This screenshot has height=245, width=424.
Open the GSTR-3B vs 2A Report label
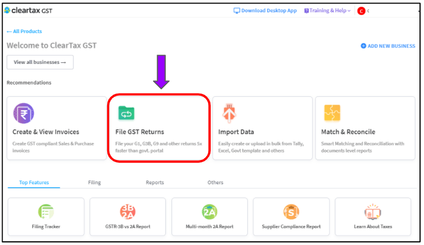click(128, 226)
